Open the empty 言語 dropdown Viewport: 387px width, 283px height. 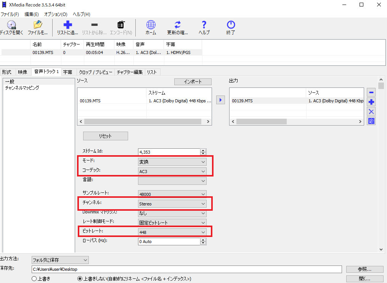[x=172, y=181]
